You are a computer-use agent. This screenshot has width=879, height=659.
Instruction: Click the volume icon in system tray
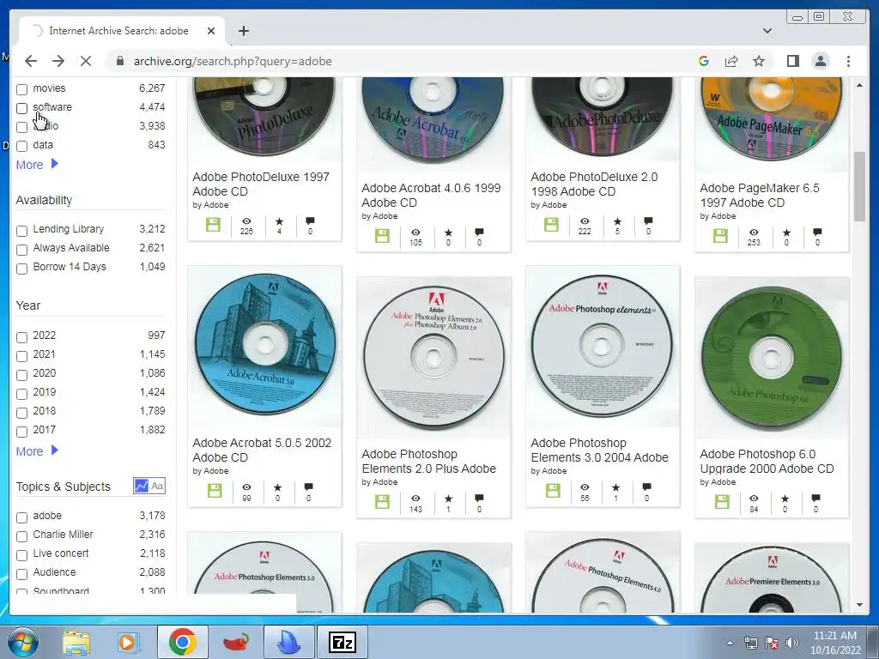(x=792, y=643)
